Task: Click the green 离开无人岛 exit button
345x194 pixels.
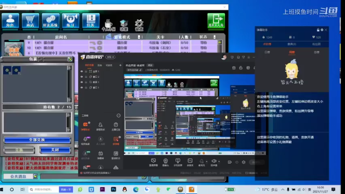Action: click(x=216, y=21)
